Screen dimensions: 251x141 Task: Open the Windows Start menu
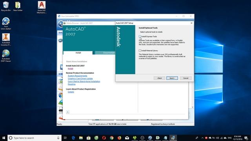(x=4, y=138)
